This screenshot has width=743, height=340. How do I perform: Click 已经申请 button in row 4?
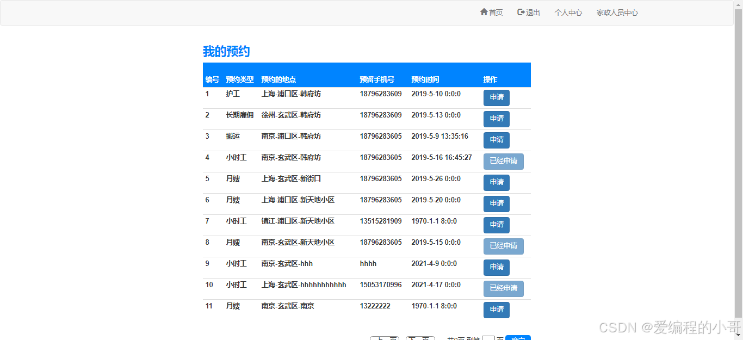504,161
